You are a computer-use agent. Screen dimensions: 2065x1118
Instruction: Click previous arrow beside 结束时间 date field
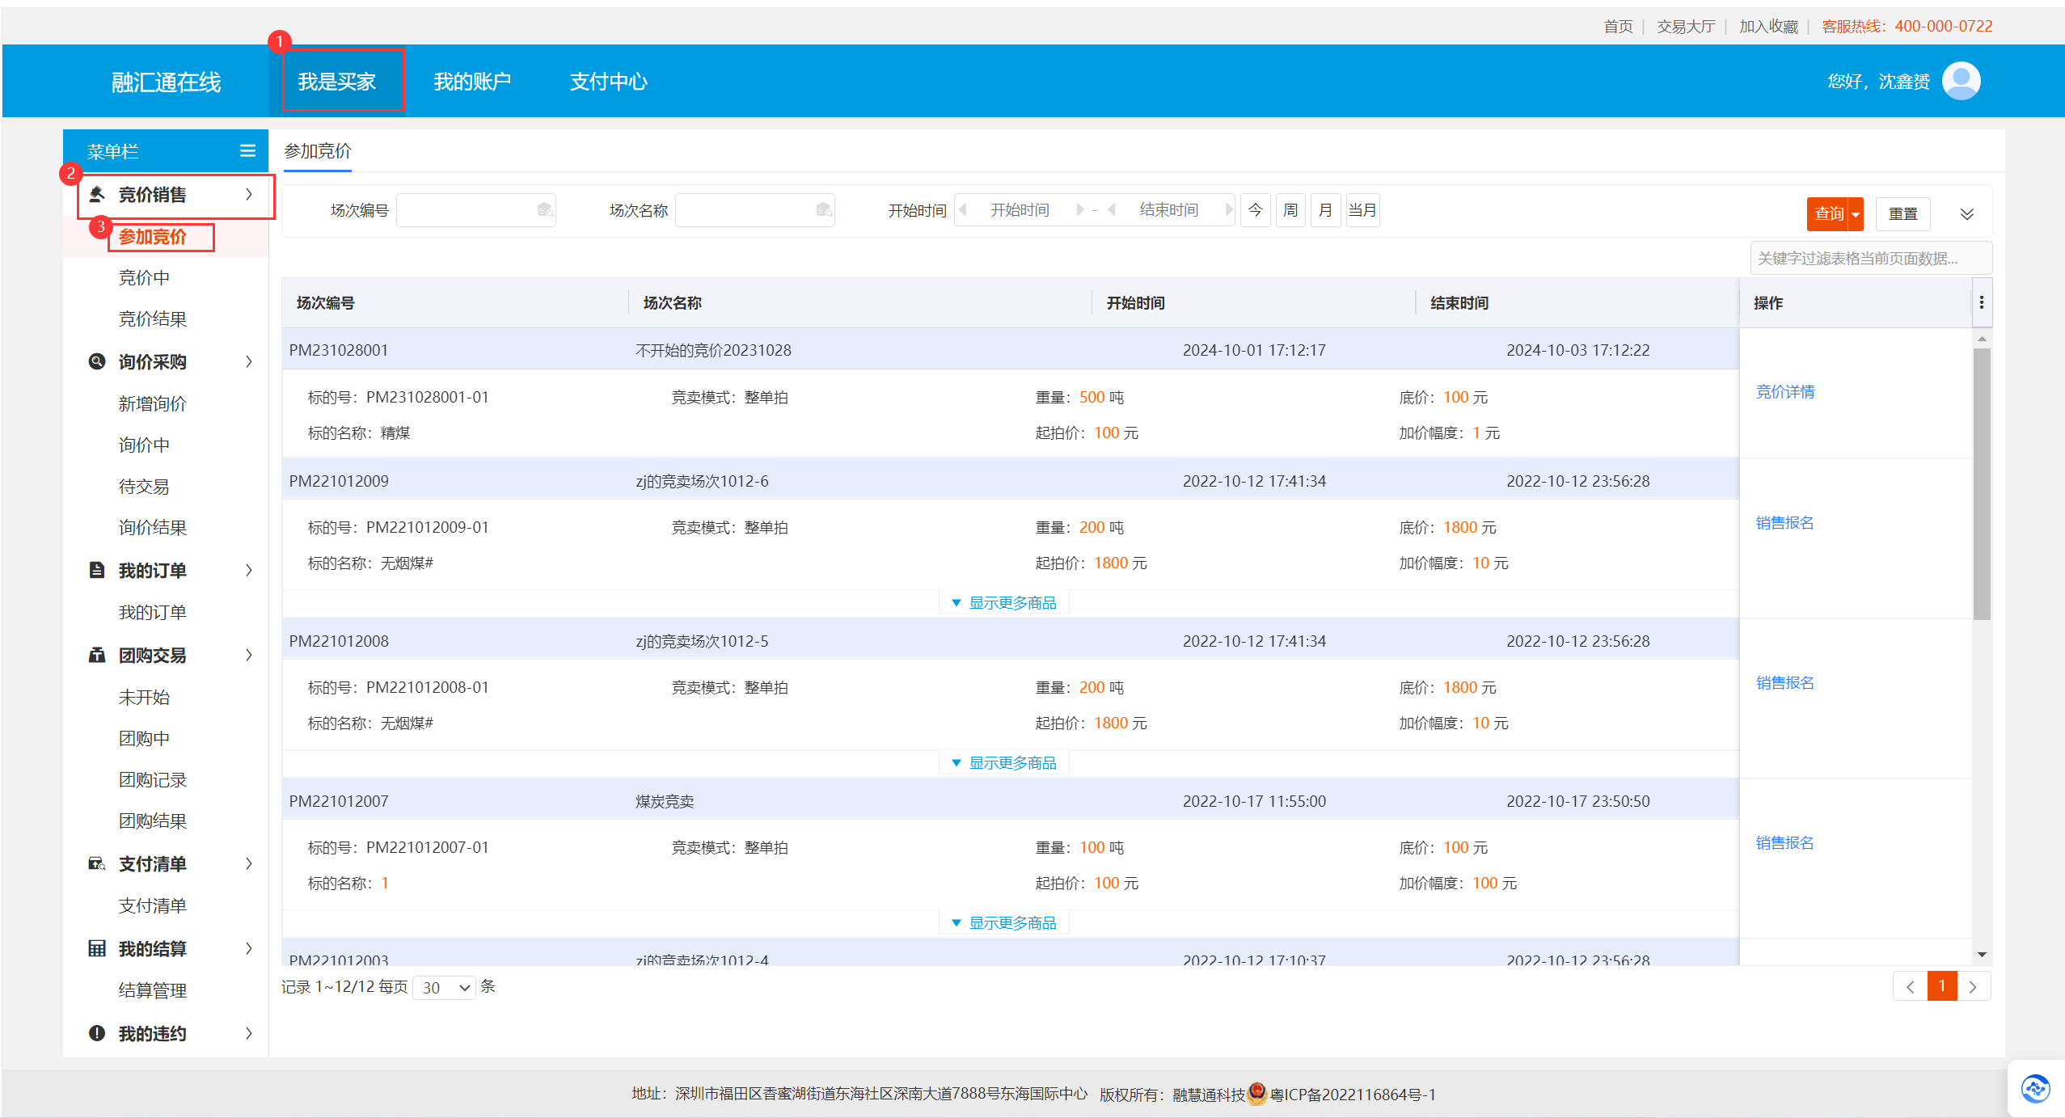coord(1112,210)
